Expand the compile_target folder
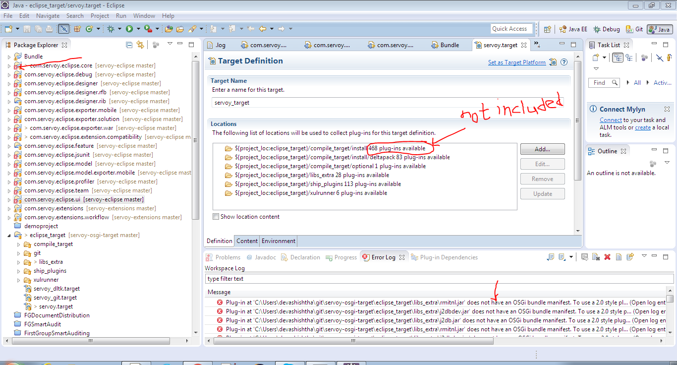 (18, 244)
